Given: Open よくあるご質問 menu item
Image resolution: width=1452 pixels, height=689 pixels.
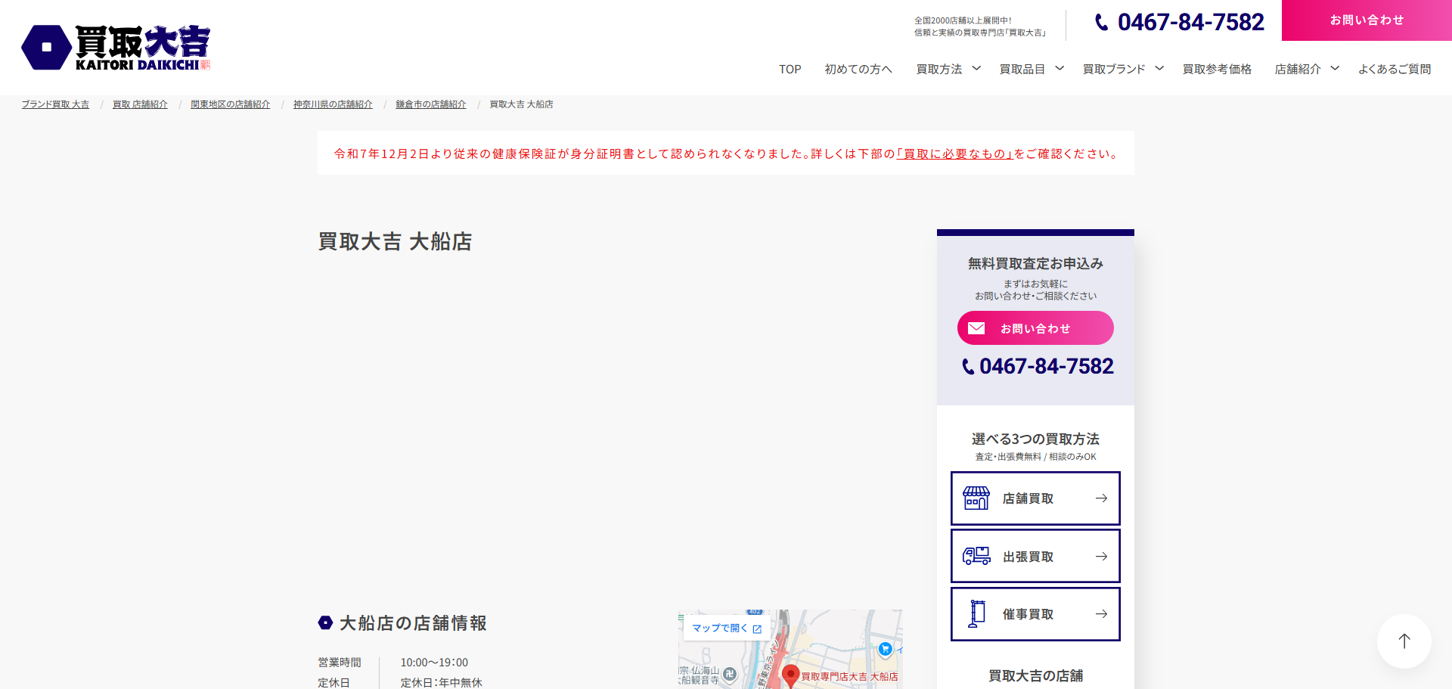Looking at the screenshot, I should 1395,69.
